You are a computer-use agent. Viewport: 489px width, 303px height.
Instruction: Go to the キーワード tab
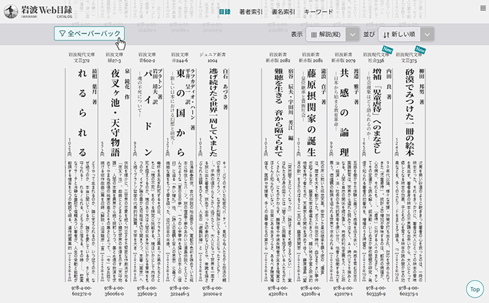(319, 12)
